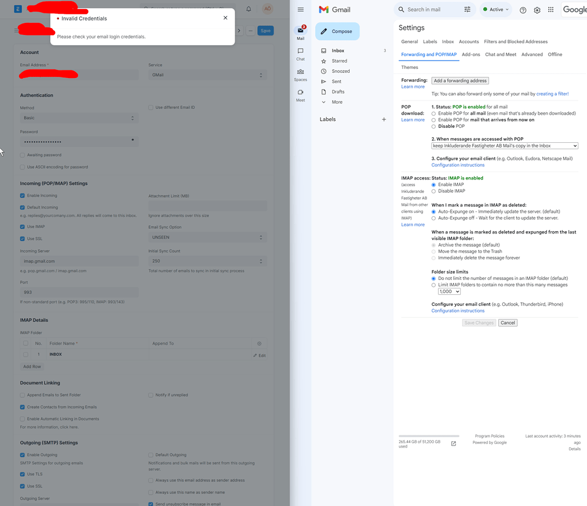The height and width of the screenshot is (506, 587).
Task: Edit the INBOX folder row
Action: click(x=259, y=355)
